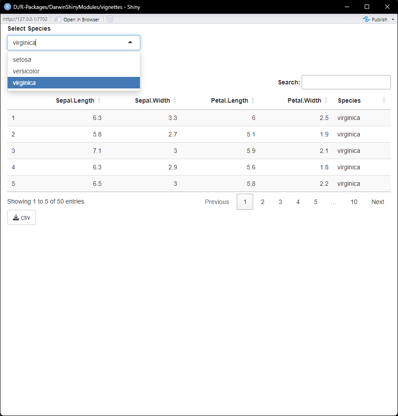The width and height of the screenshot is (398, 416).
Task: Sort by Species column arrows
Action: tap(384, 100)
